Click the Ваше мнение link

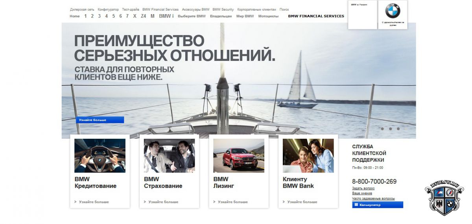tap(362, 193)
